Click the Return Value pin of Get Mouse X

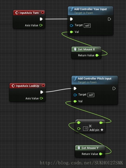tap(97, 55)
